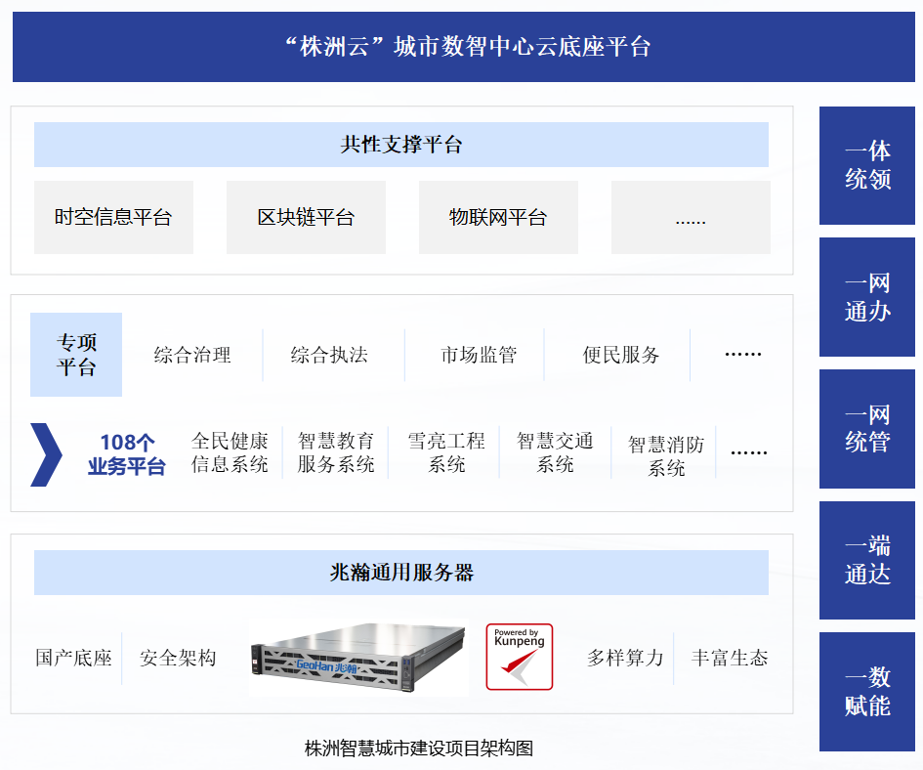Click the 安全架构 label
Image resolution: width=923 pixels, height=770 pixels.
[x=178, y=658]
